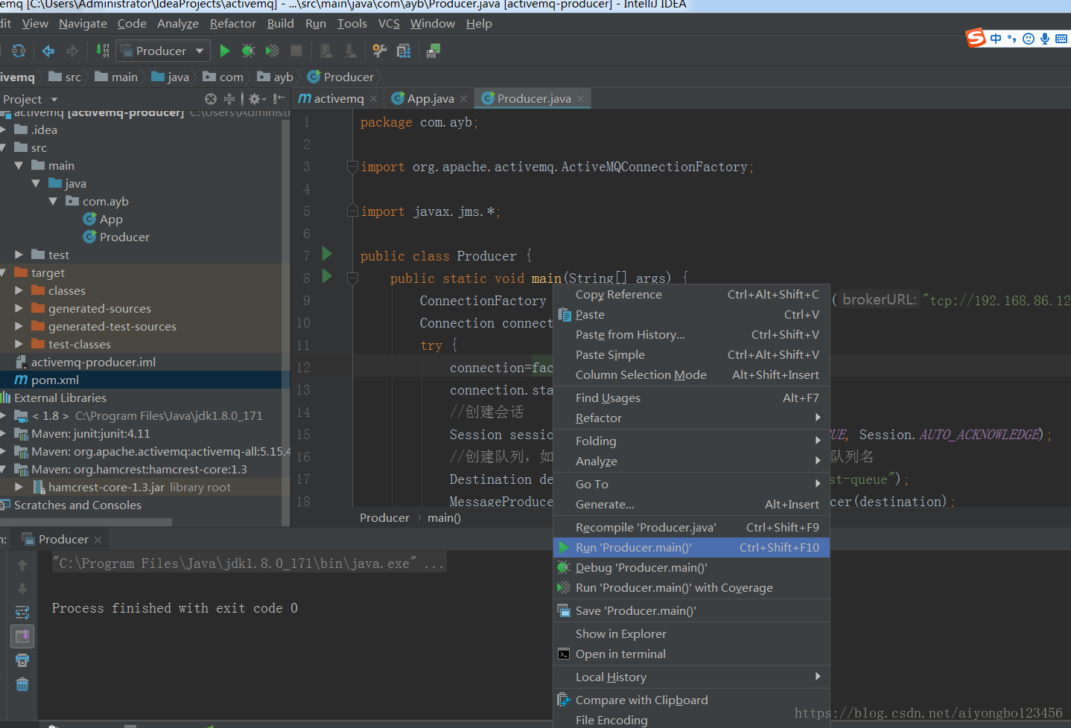
Task: Navigate forward with the grey right arrow
Action: [x=72, y=51]
